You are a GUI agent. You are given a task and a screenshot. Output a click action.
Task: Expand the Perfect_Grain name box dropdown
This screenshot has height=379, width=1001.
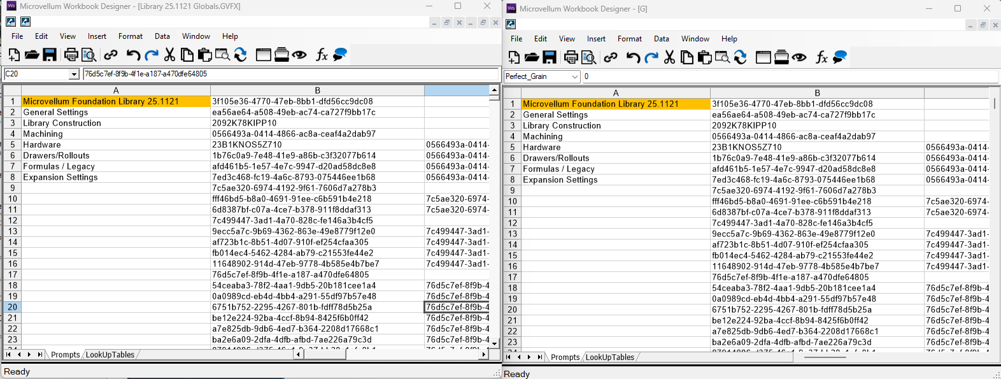point(575,76)
